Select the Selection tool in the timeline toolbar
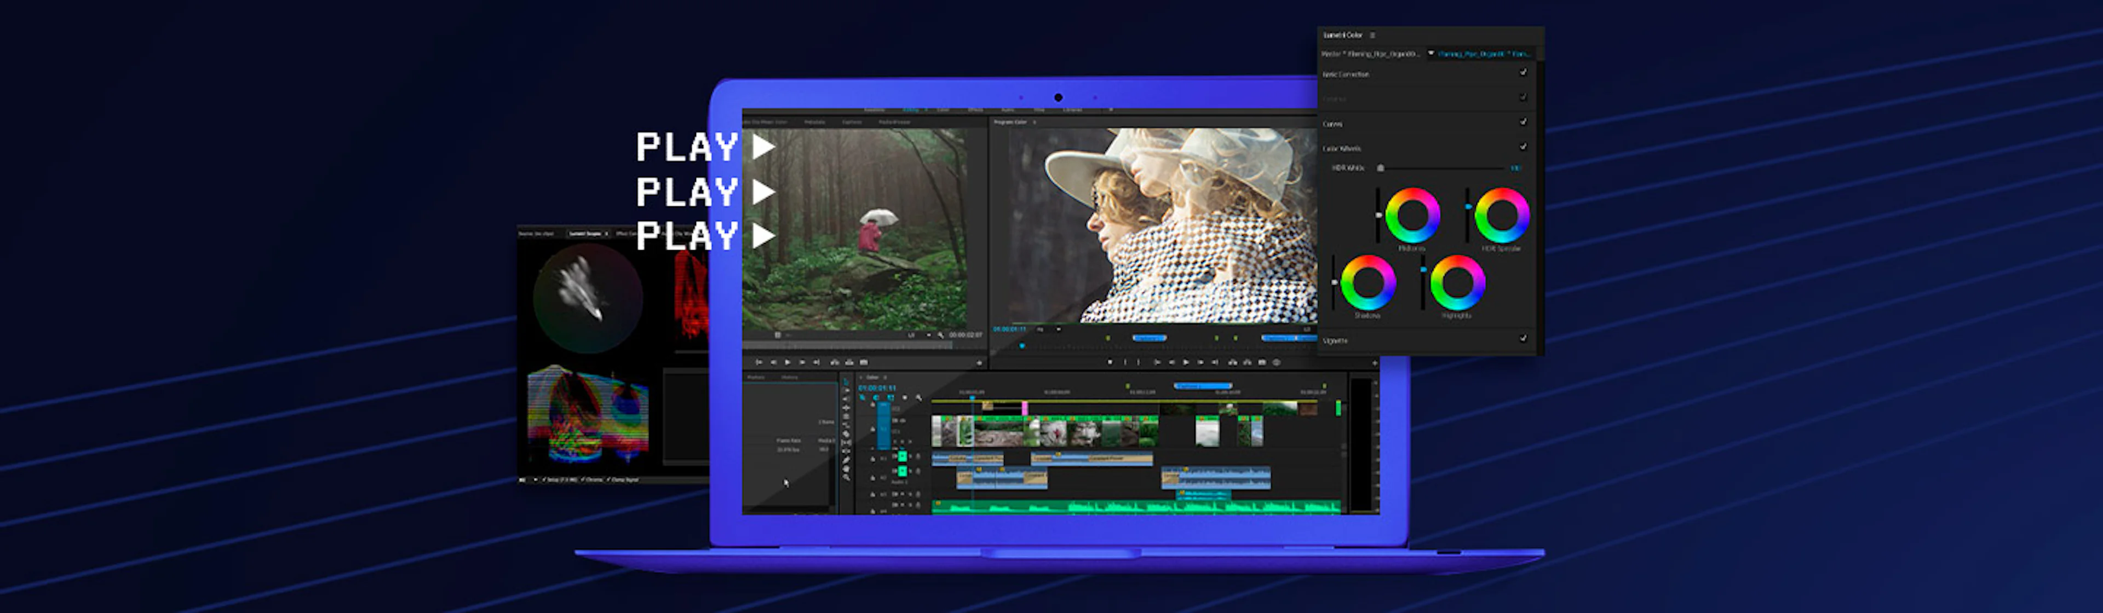 click(846, 382)
